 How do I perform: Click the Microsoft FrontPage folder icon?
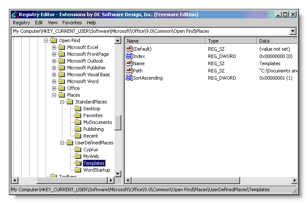click(x=62, y=54)
